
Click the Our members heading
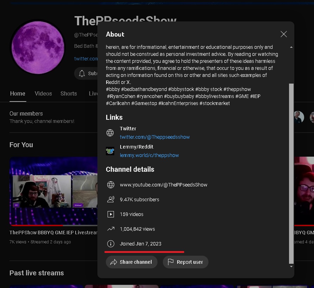tap(26, 113)
